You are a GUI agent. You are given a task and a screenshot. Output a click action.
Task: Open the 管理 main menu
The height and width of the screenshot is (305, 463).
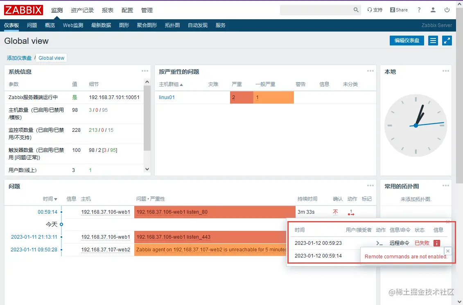(147, 10)
